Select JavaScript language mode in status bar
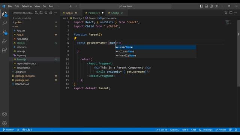This screenshot has height=135, width=240. (206, 130)
